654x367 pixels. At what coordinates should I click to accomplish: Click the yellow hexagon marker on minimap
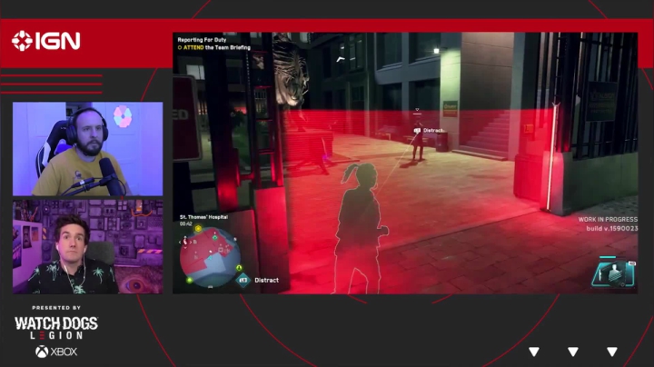[x=198, y=228]
